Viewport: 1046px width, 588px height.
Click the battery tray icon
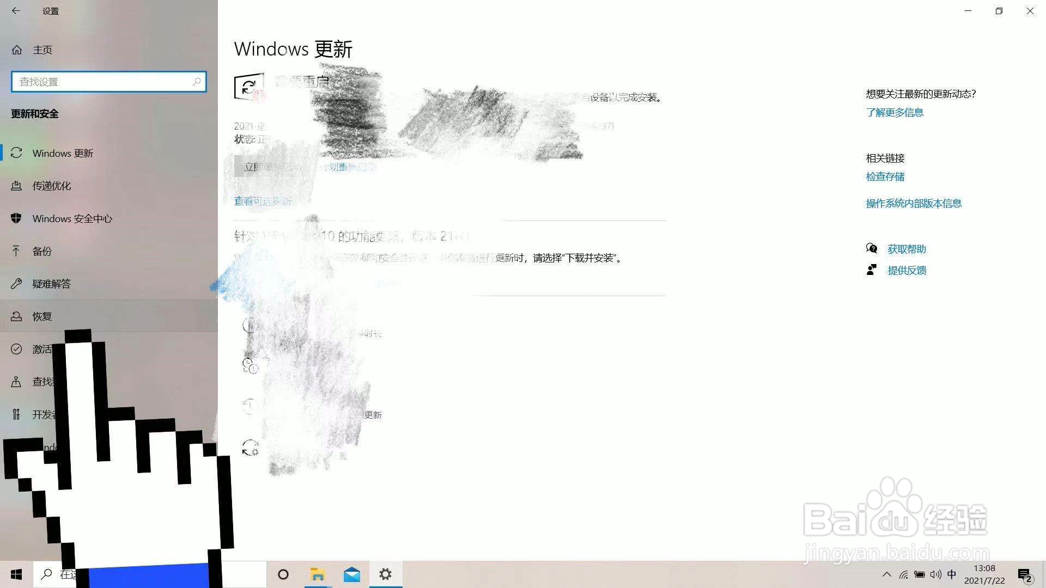coord(920,574)
